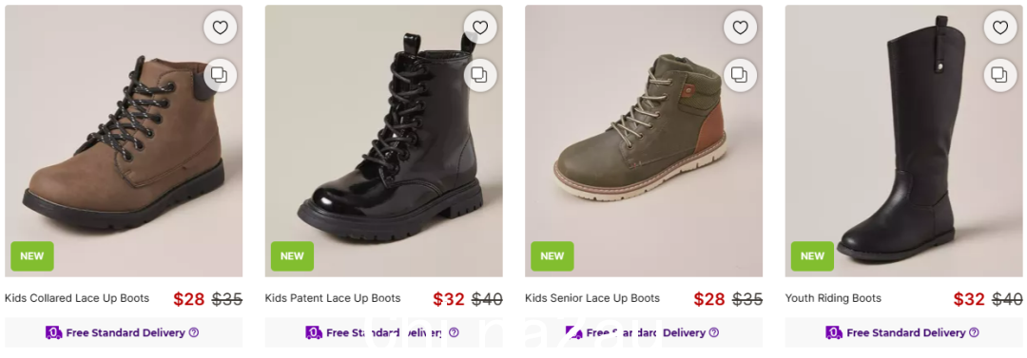Heart the Youth Riding Boots
Screen dimensions: 1027x358
pyautogui.click(x=1000, y=28)
